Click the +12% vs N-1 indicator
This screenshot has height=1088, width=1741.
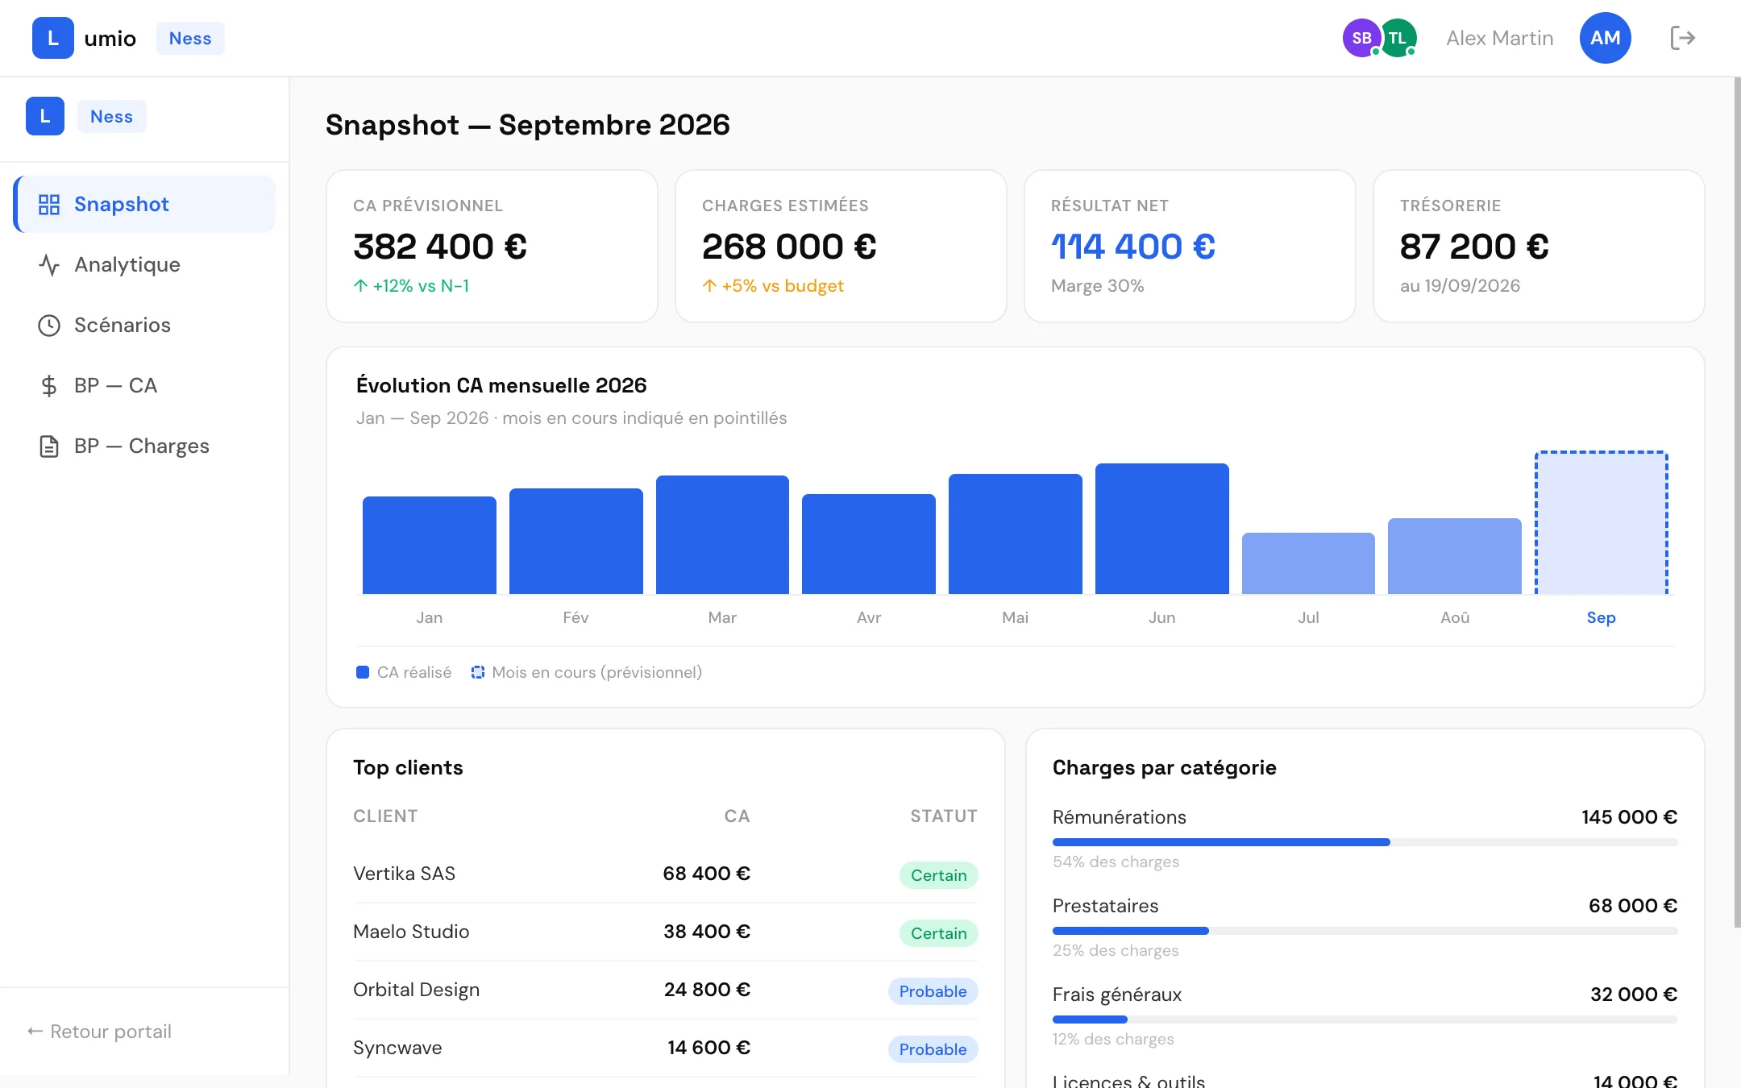[x=411, y=286]
